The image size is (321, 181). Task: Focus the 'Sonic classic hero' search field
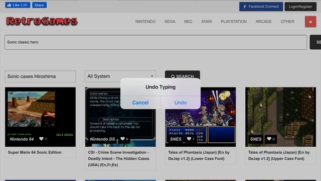155,42
